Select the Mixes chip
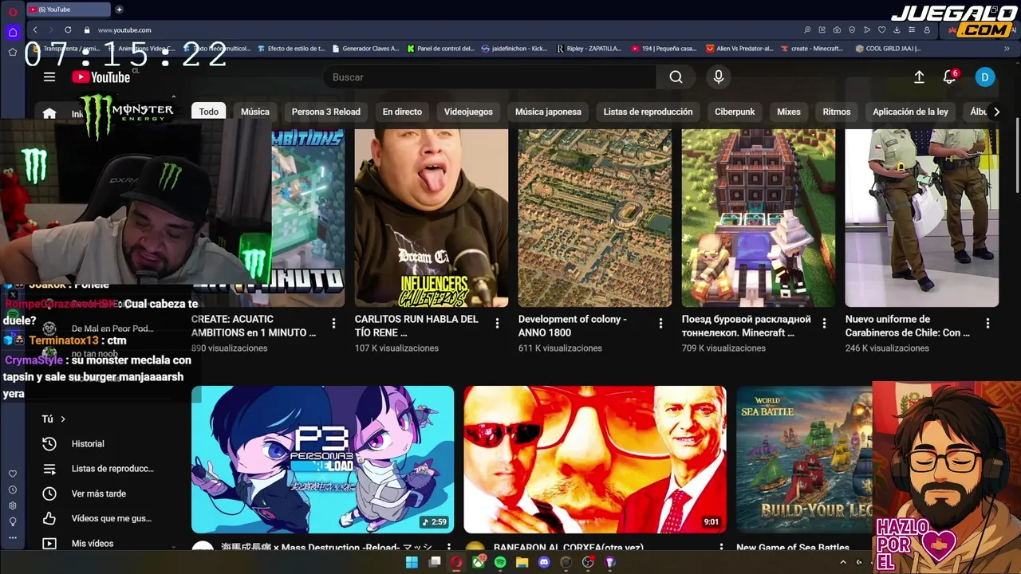The image size is (1021, 574). 789,112
